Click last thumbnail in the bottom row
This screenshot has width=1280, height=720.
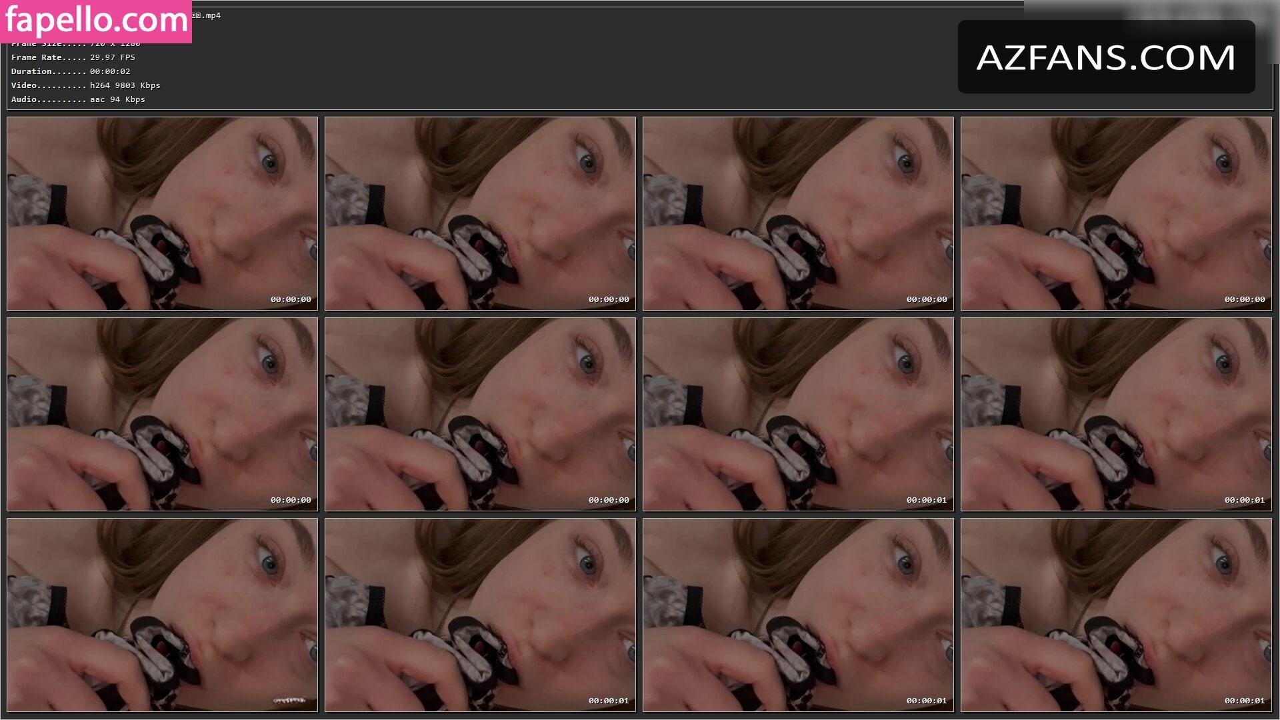point(1116,615)
